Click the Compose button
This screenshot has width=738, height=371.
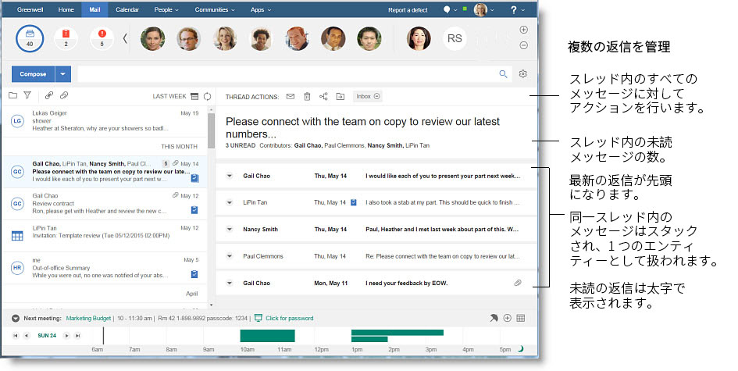tap(33, 74)
